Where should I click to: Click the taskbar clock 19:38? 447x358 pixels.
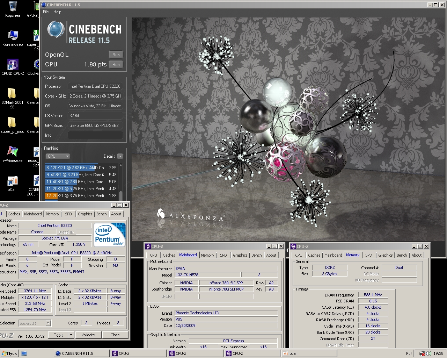438,353
